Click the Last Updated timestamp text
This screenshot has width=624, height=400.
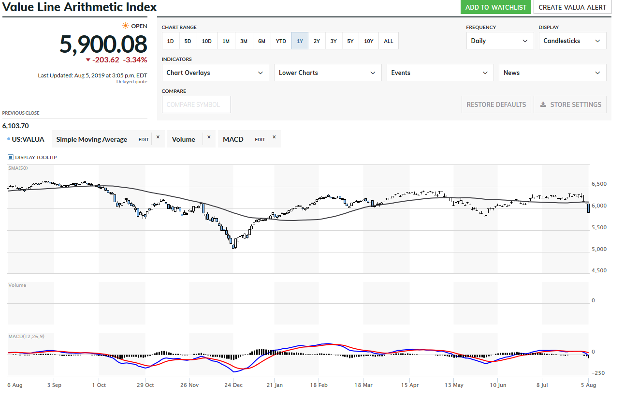click(93, 75)
